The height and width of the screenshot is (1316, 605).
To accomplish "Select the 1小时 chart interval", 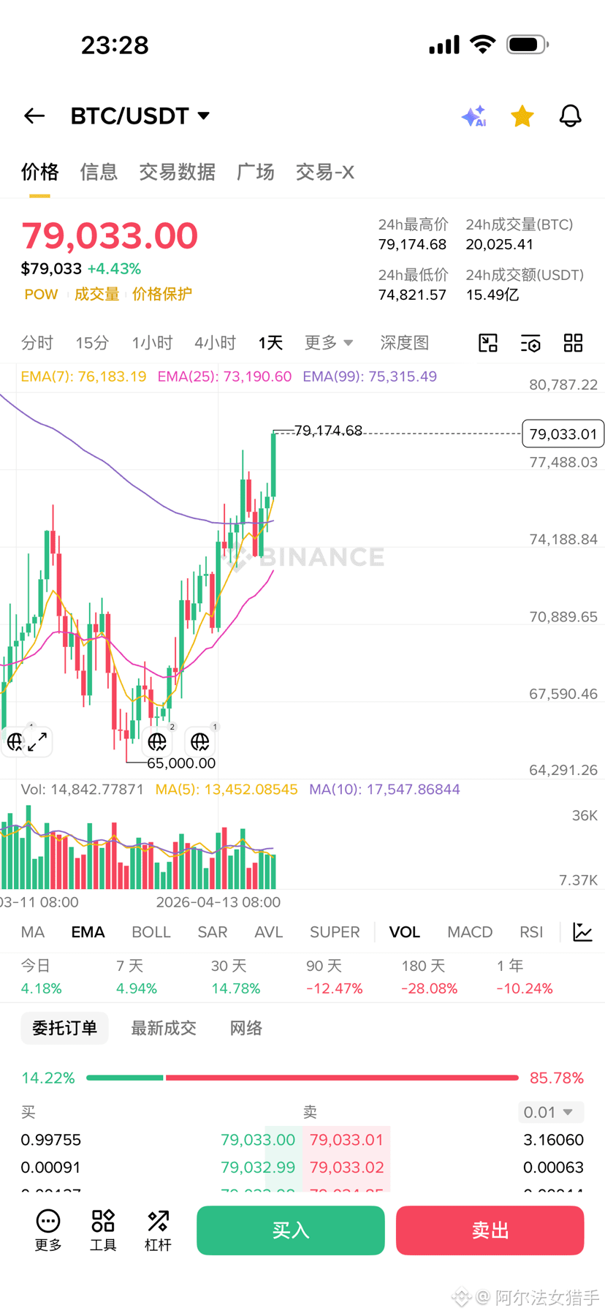I will (x=152, y=342).
